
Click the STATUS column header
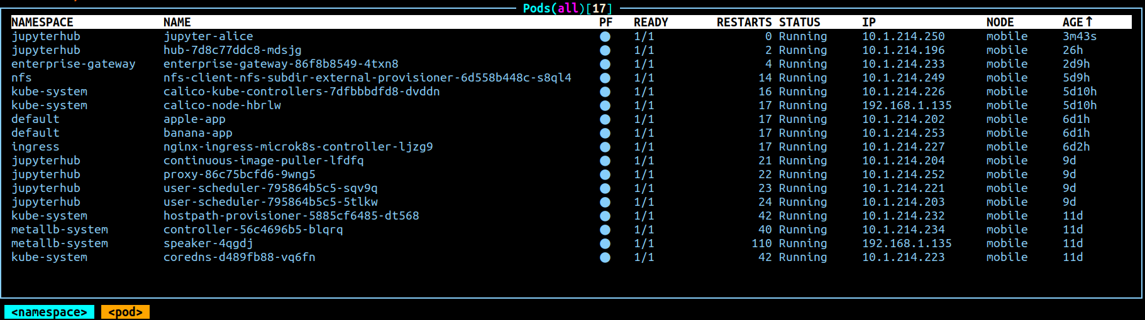799,22
